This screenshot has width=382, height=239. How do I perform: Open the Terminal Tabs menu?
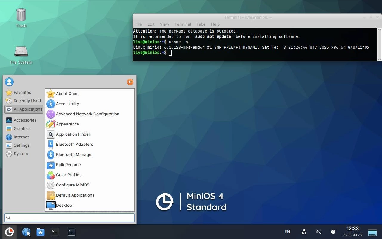(201, 24)
